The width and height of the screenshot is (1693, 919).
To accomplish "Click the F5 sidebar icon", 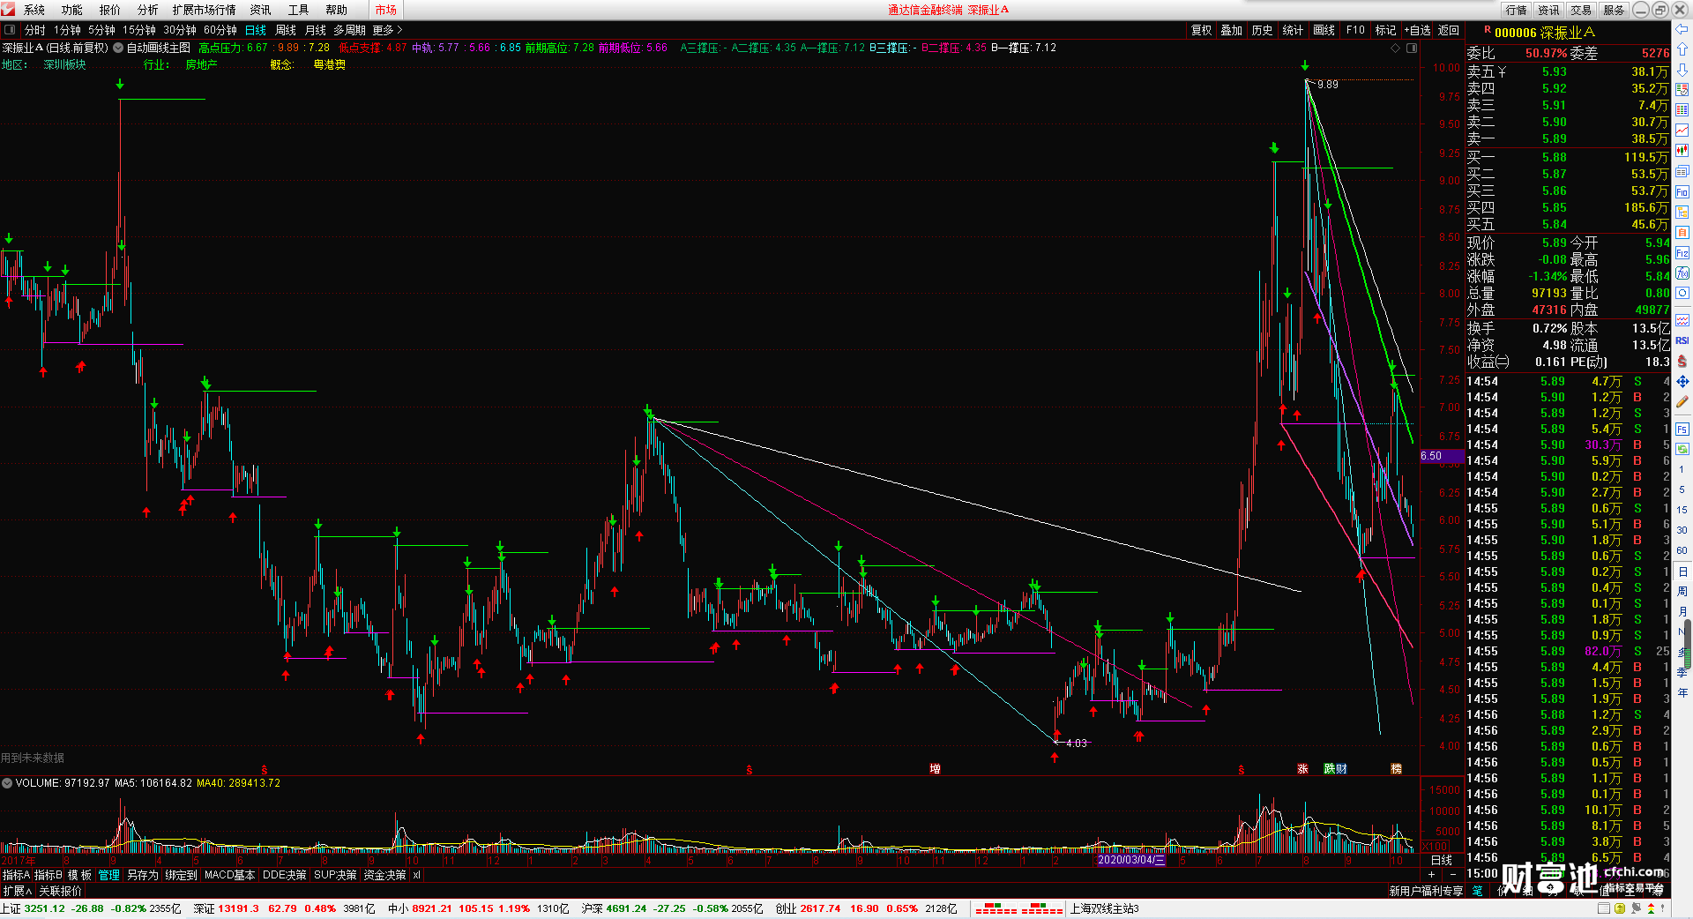I will pyautogui.click(x=1682, y=430).
